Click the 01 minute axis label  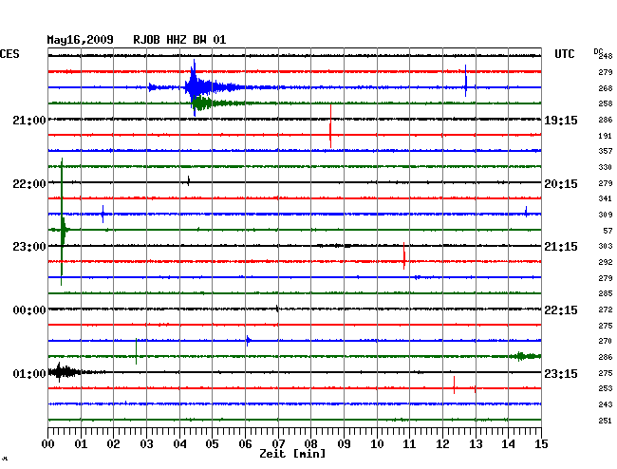[81, 443]
